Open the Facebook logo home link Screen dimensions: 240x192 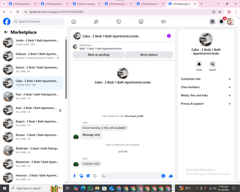coord(7,22)
